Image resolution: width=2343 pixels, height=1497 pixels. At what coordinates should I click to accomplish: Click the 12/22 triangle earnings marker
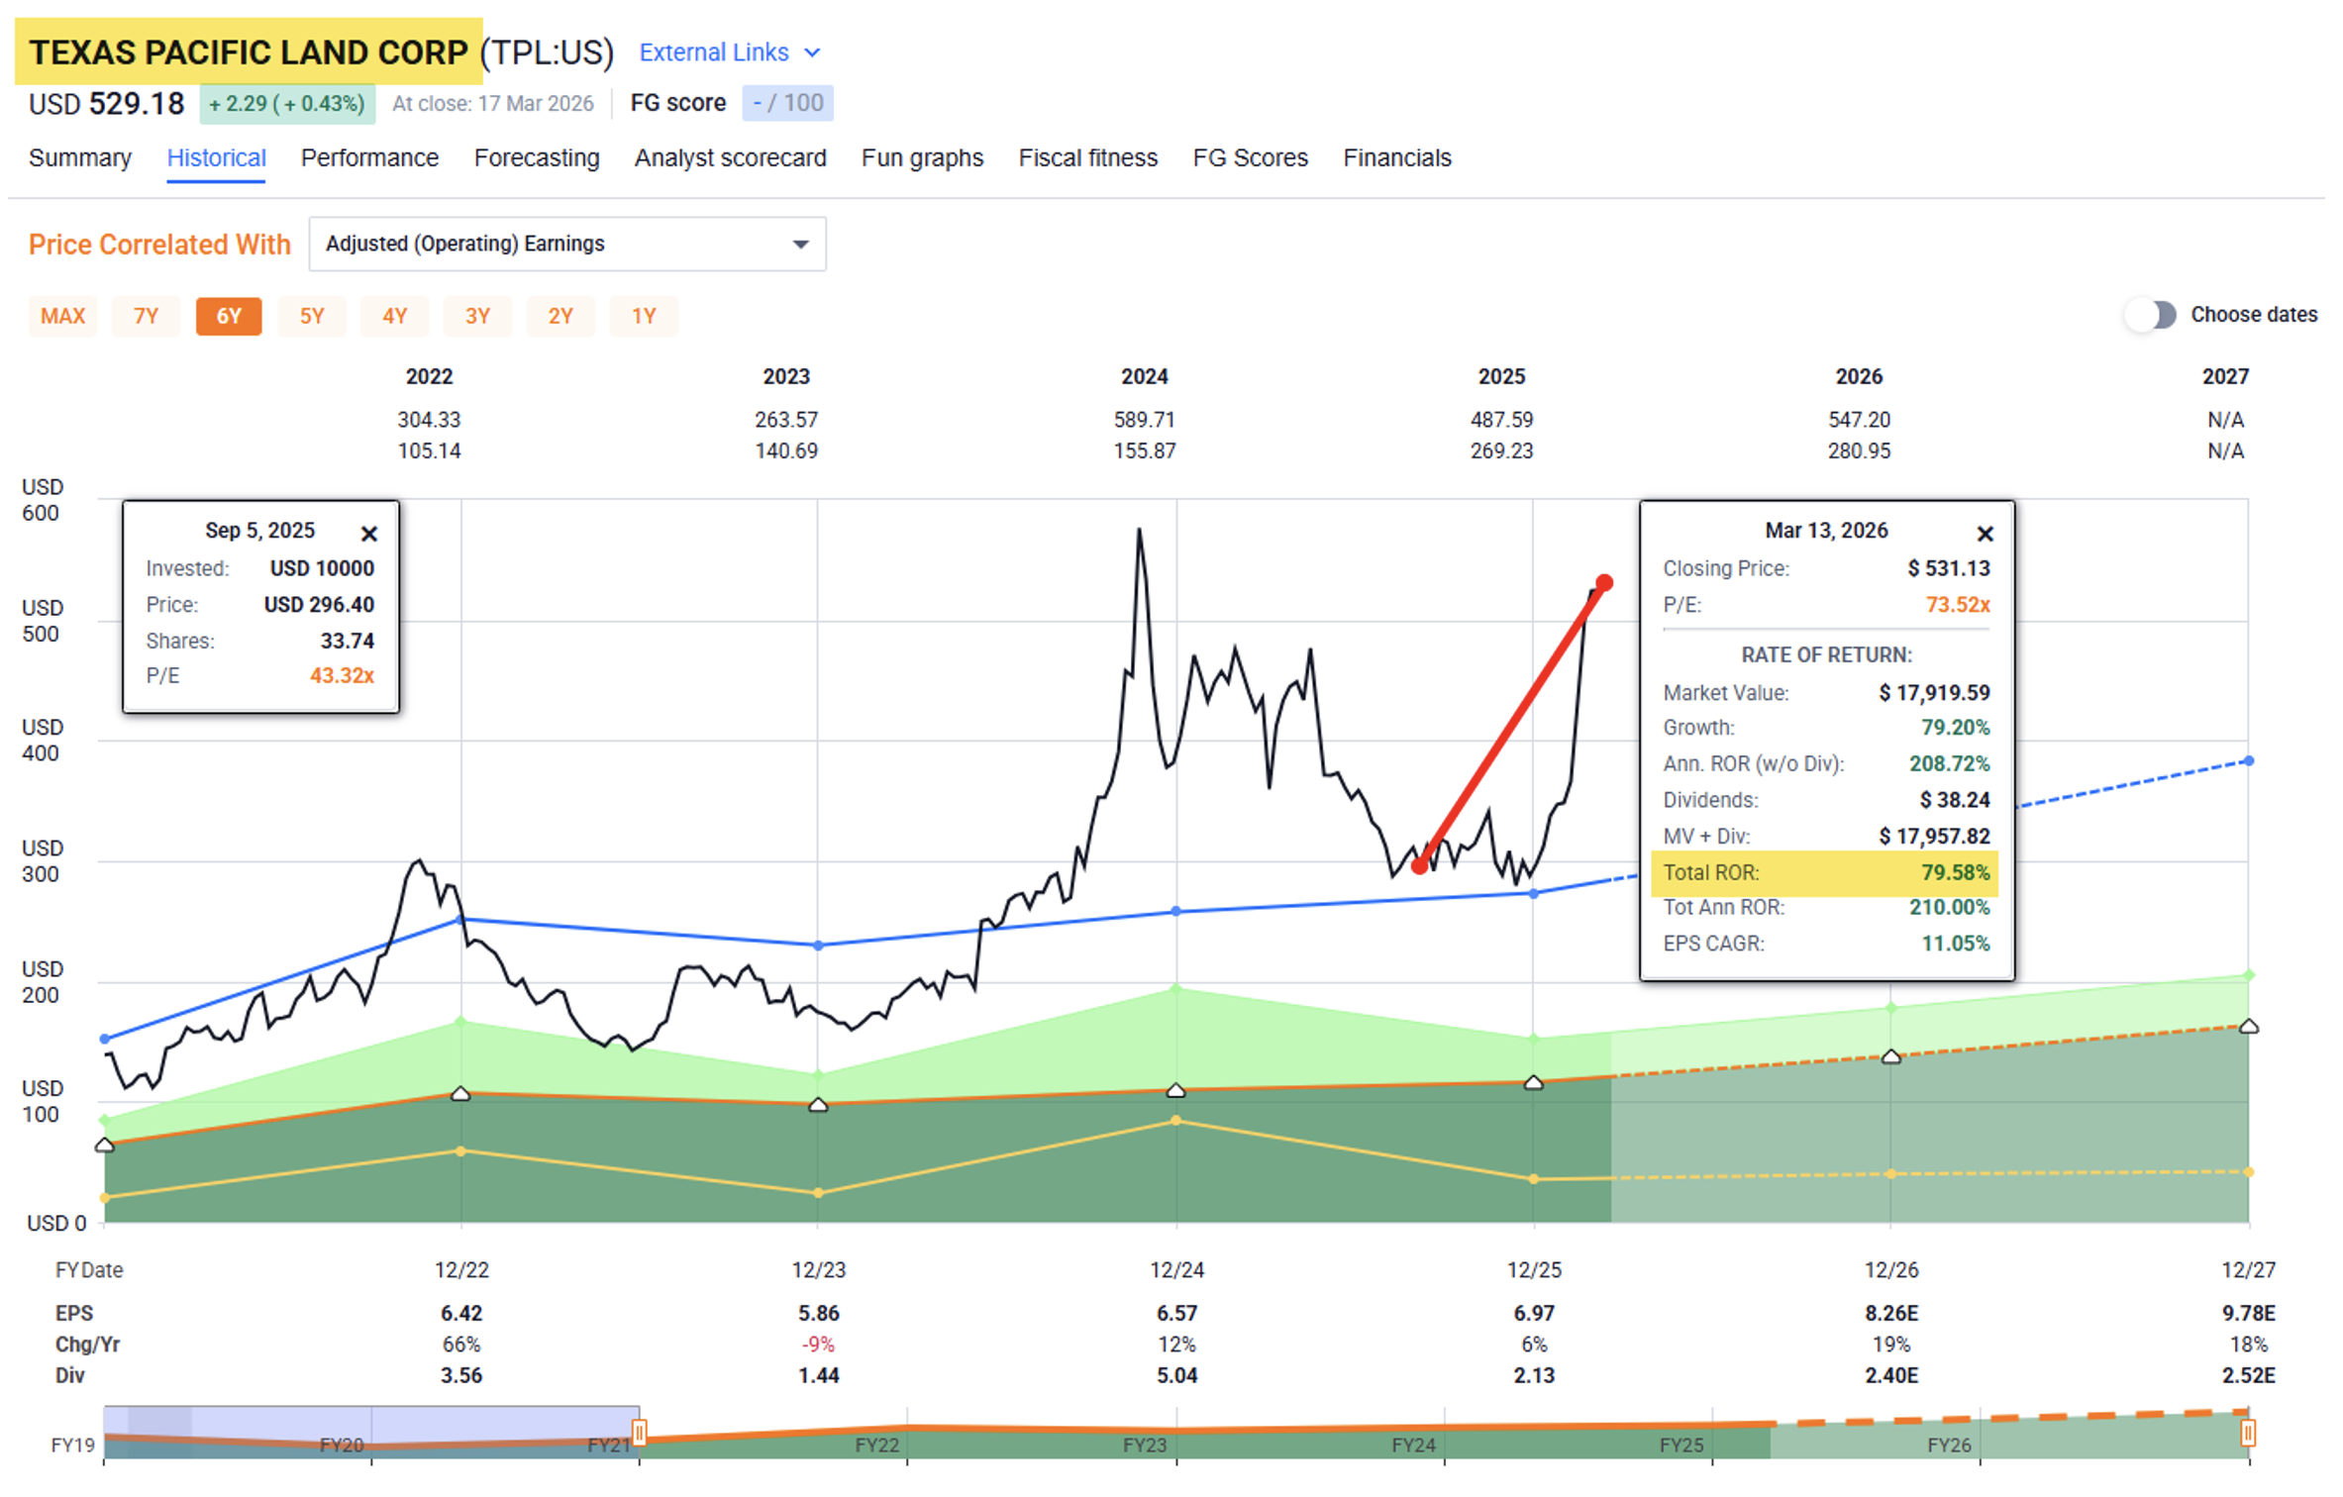point(460,1094)
